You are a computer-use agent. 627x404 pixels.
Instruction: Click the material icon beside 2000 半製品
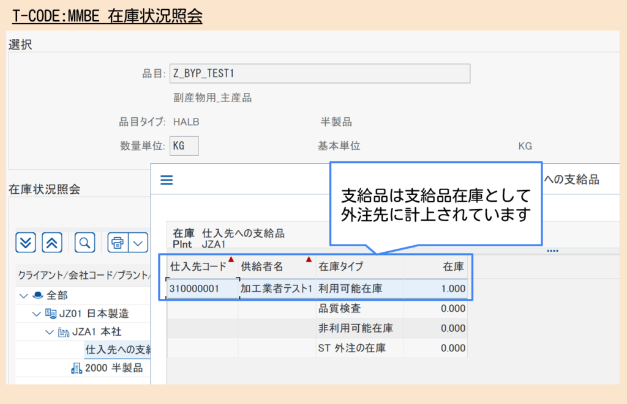click(77, 367)
